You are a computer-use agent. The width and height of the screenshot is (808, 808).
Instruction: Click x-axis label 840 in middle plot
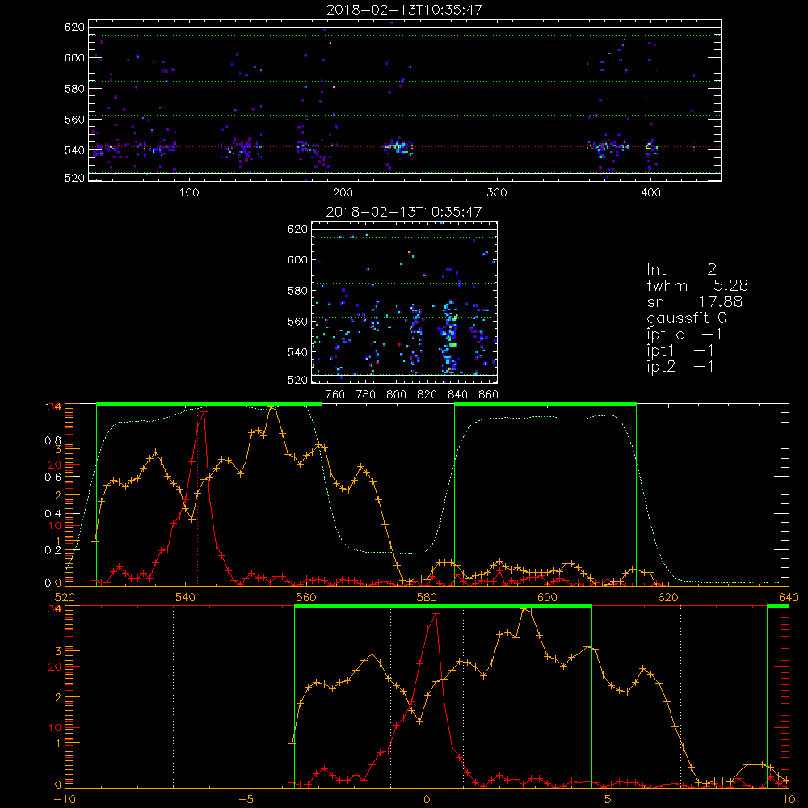pyautogui.click(x=457, y=395)
